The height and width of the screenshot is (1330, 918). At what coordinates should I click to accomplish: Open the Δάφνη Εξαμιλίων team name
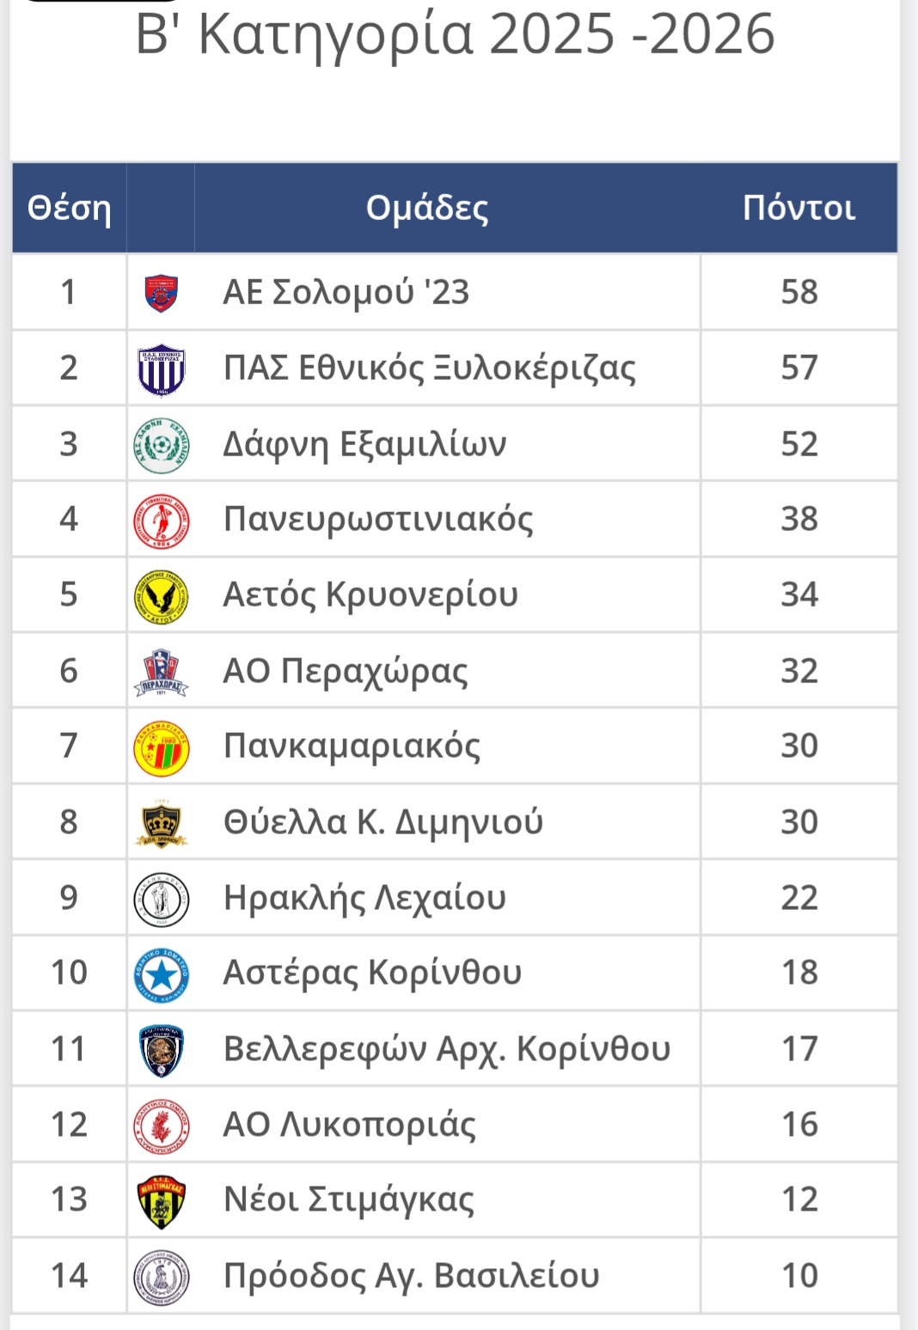pyautogui.click(x=364, y=445)
